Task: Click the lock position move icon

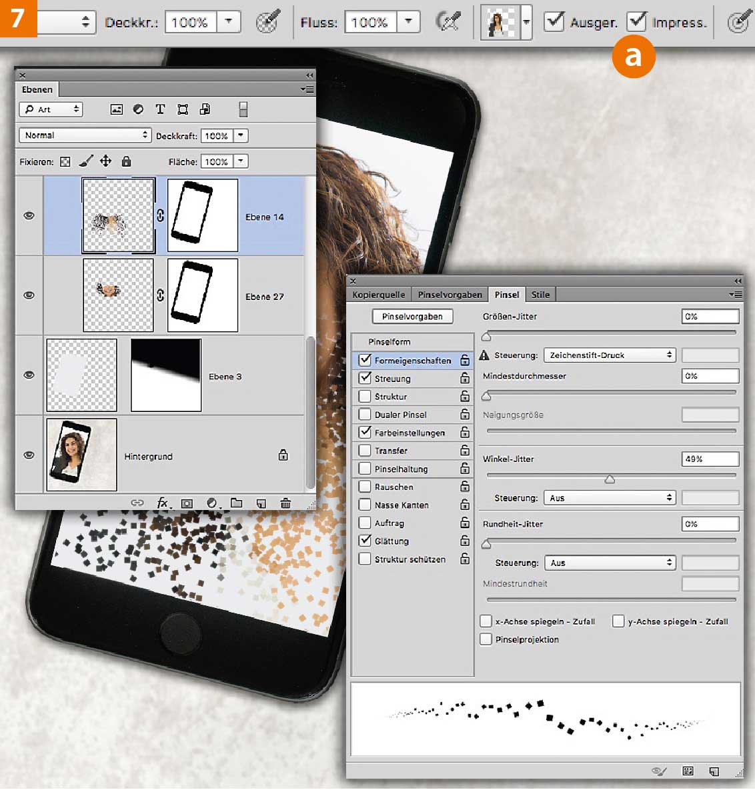Action: [105, 161]
